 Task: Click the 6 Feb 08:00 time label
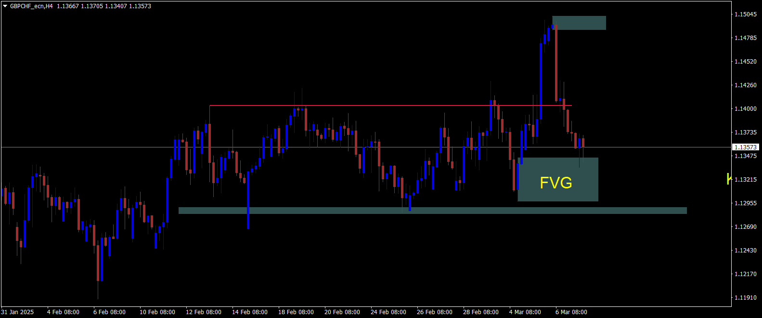[109, 312]
